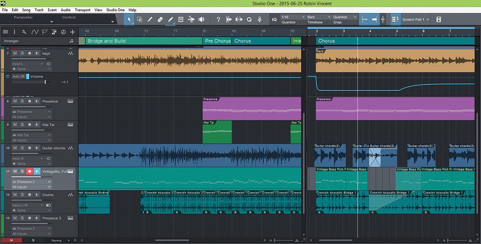Open the Song menu
481x244 pixels.
pyautogui.click(x=26, y=10)
